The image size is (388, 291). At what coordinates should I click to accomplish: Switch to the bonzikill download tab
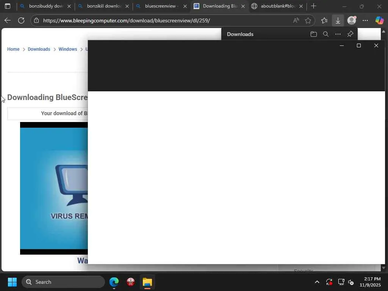[x=103, y=6]
